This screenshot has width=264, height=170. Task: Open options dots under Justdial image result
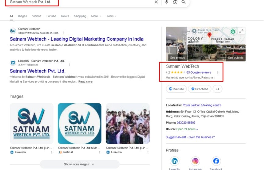100,152
